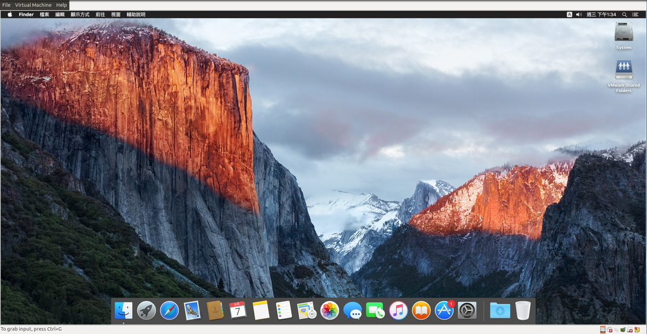Open the 顯示方式 (View) menu
Viewport: 647px width, 334px height.
tap(80, 15)
